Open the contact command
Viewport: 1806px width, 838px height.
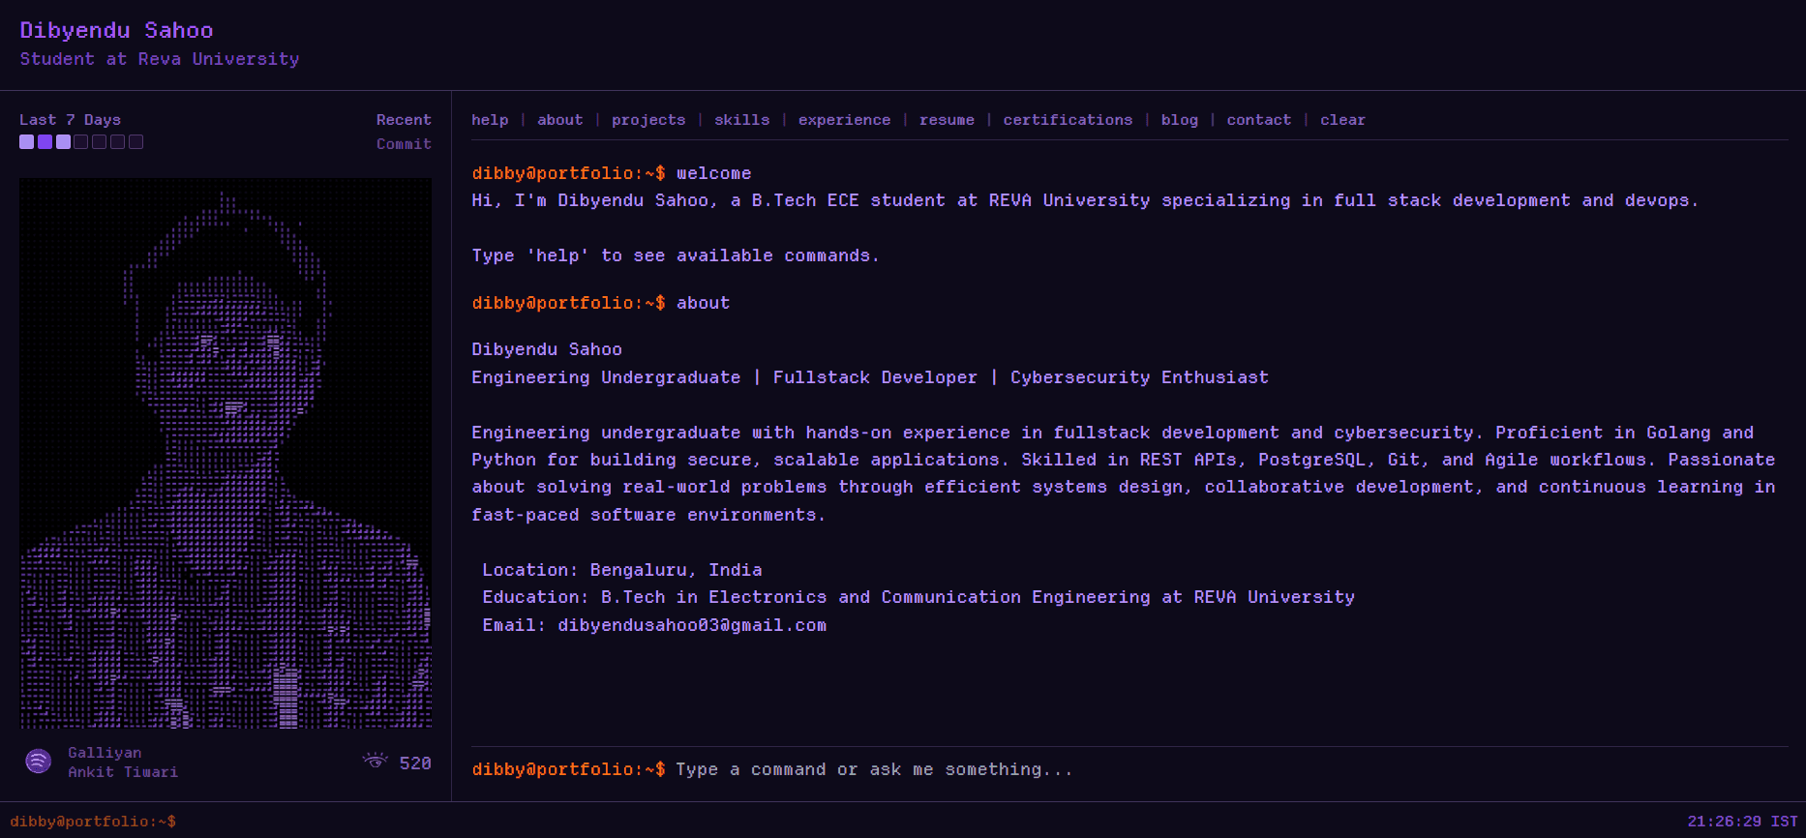coord(1258,120)
